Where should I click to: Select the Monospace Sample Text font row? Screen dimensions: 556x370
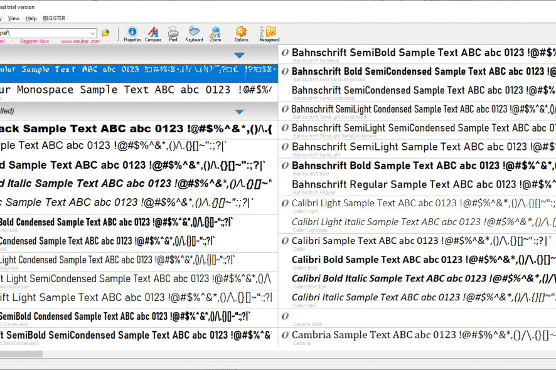point(139,92)
